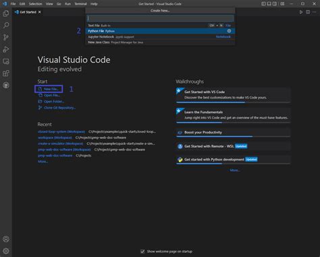Open Learn the Fundamentals walkthrough
320x257 pixels.
pos(234,115)
